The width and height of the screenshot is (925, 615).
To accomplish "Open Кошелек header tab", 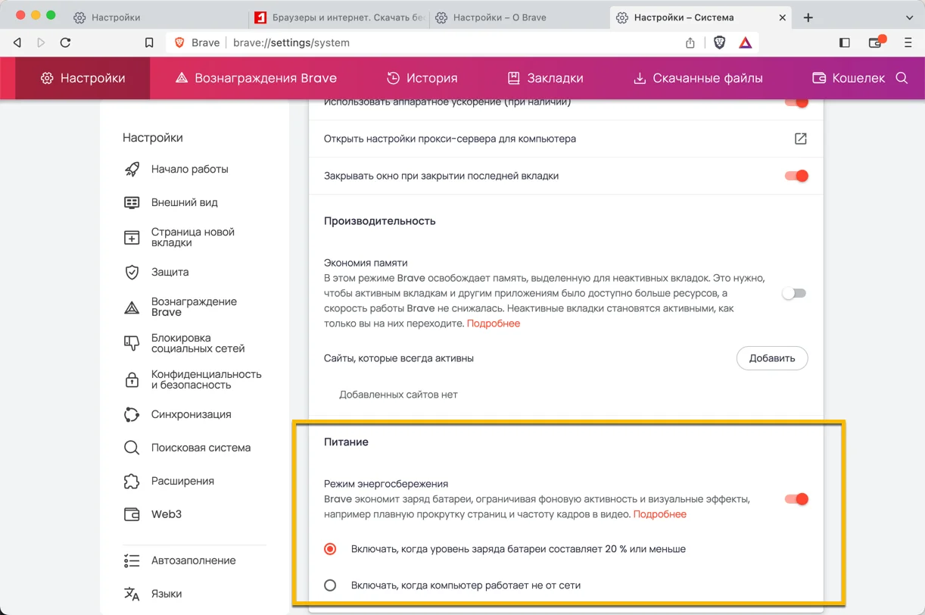I will point(849,78).
